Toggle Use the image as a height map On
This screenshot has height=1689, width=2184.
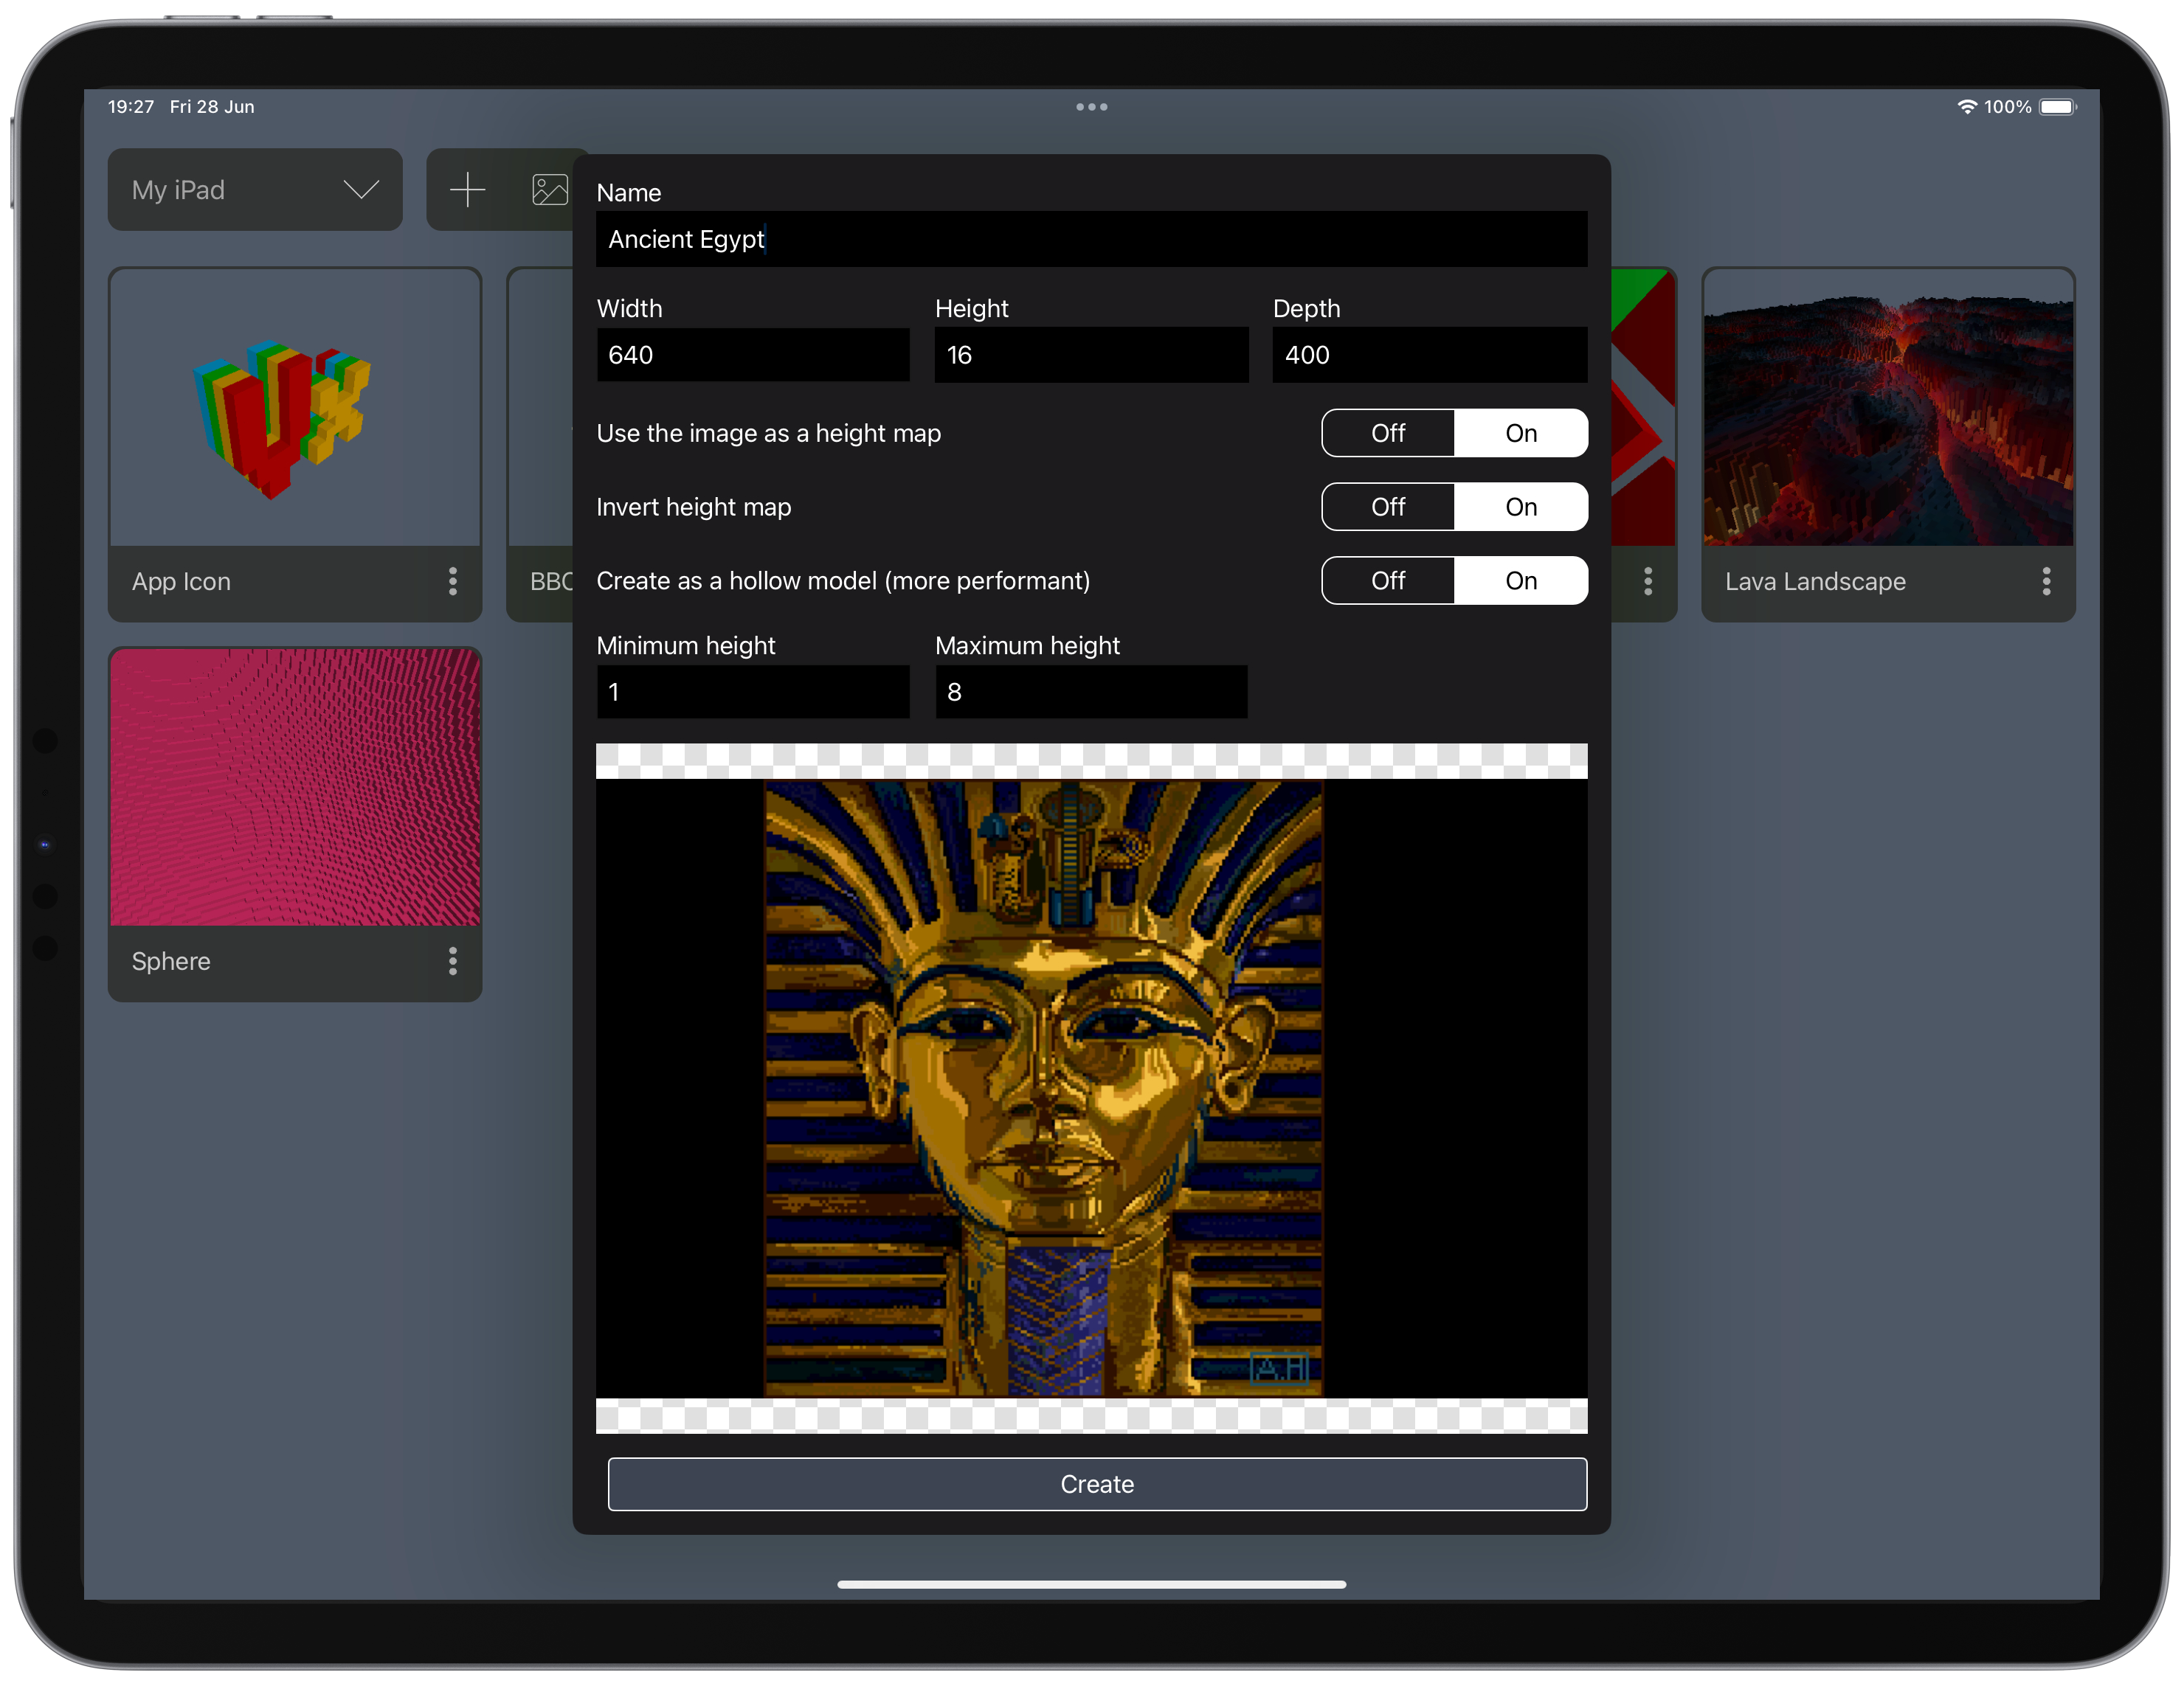pyautogui.click(x=1519, y=432)
